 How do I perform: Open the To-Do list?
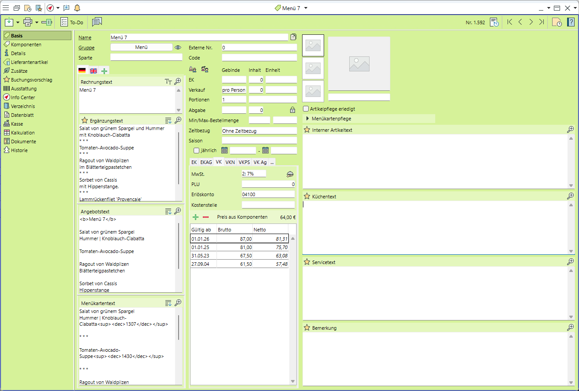pos(71,22)
